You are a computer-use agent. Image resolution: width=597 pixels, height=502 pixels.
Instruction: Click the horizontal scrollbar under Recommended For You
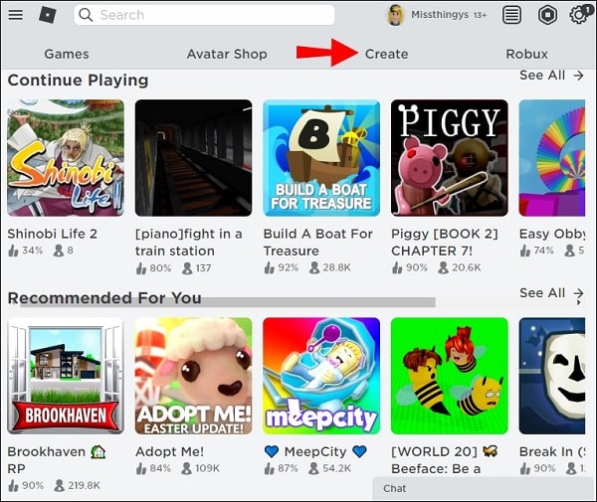tap(228, 302)
